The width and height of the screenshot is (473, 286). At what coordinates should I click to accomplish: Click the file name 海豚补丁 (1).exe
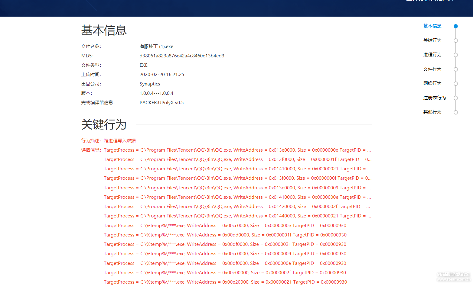156,47
